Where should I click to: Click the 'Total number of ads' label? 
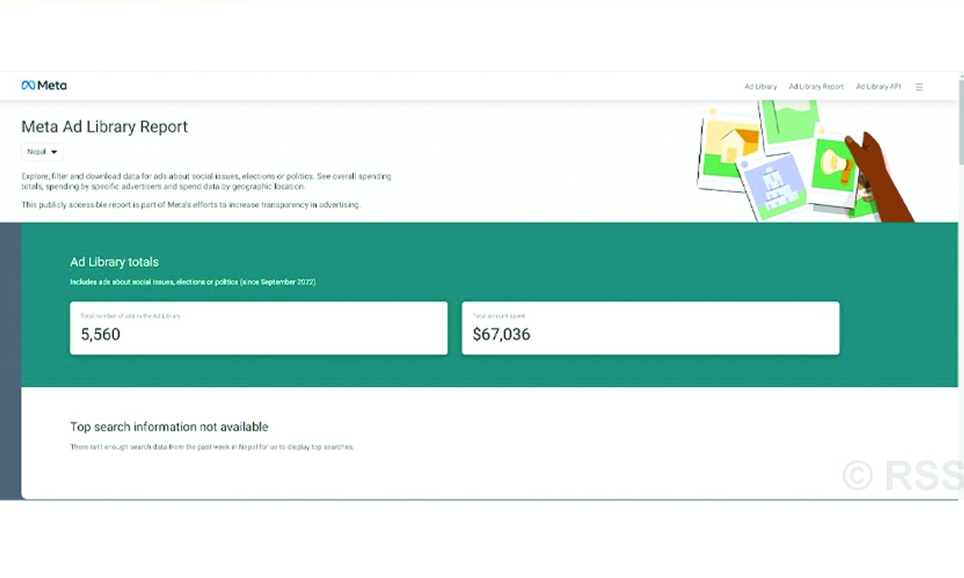coord(130,316)
